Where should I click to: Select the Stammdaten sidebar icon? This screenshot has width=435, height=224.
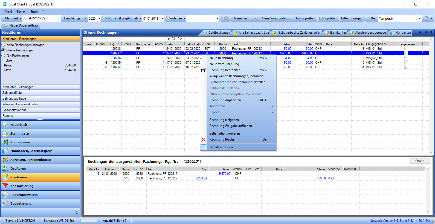(x=5, y=133)
